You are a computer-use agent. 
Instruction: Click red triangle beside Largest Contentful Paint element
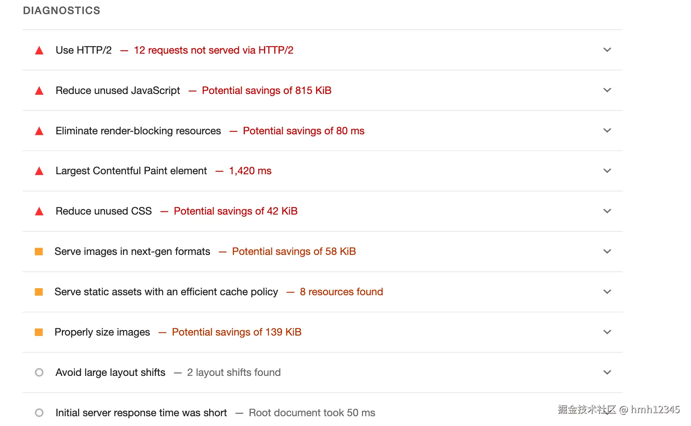click(x=39, y=171)
